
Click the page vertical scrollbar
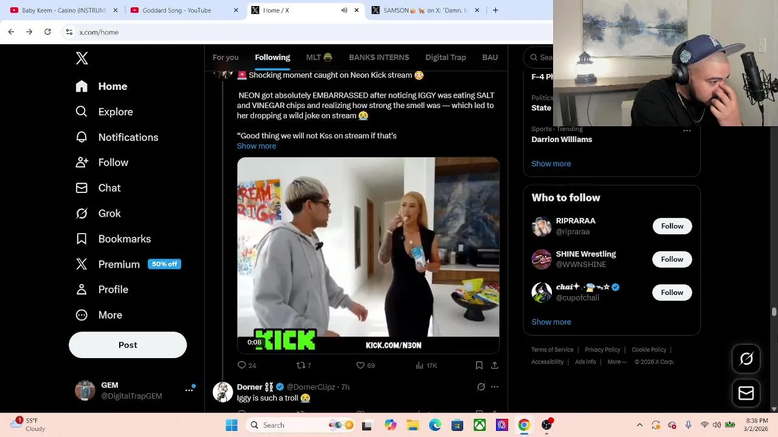[x=774, y=312]
